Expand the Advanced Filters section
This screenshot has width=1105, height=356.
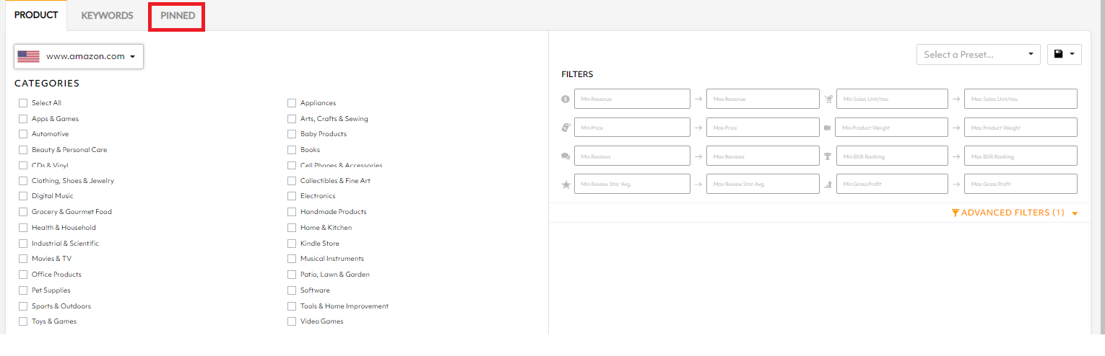[1015, 213]
